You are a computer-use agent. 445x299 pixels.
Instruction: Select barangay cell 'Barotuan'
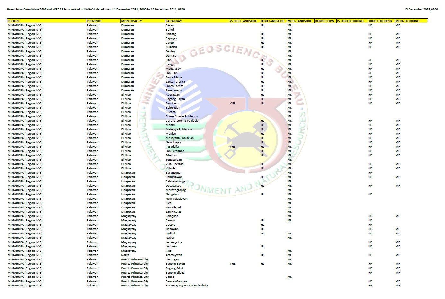point(172,103)
